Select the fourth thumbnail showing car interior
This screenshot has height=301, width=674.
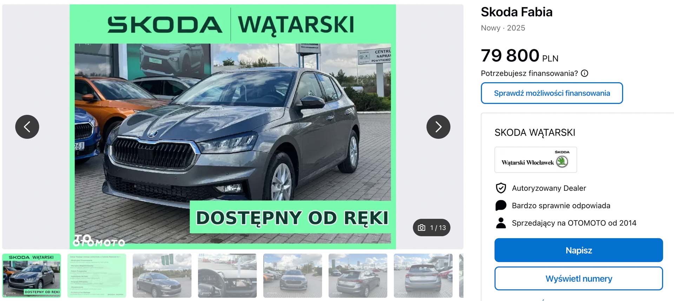click(227, 276)
